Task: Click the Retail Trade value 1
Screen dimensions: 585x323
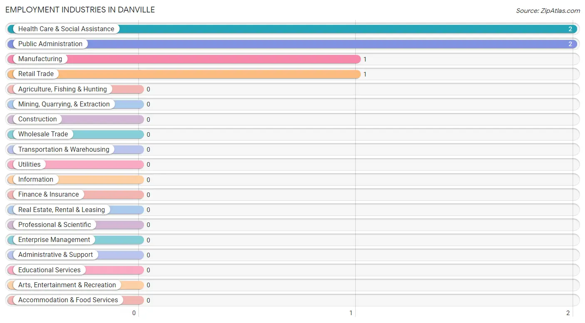Action: point(365,74)
